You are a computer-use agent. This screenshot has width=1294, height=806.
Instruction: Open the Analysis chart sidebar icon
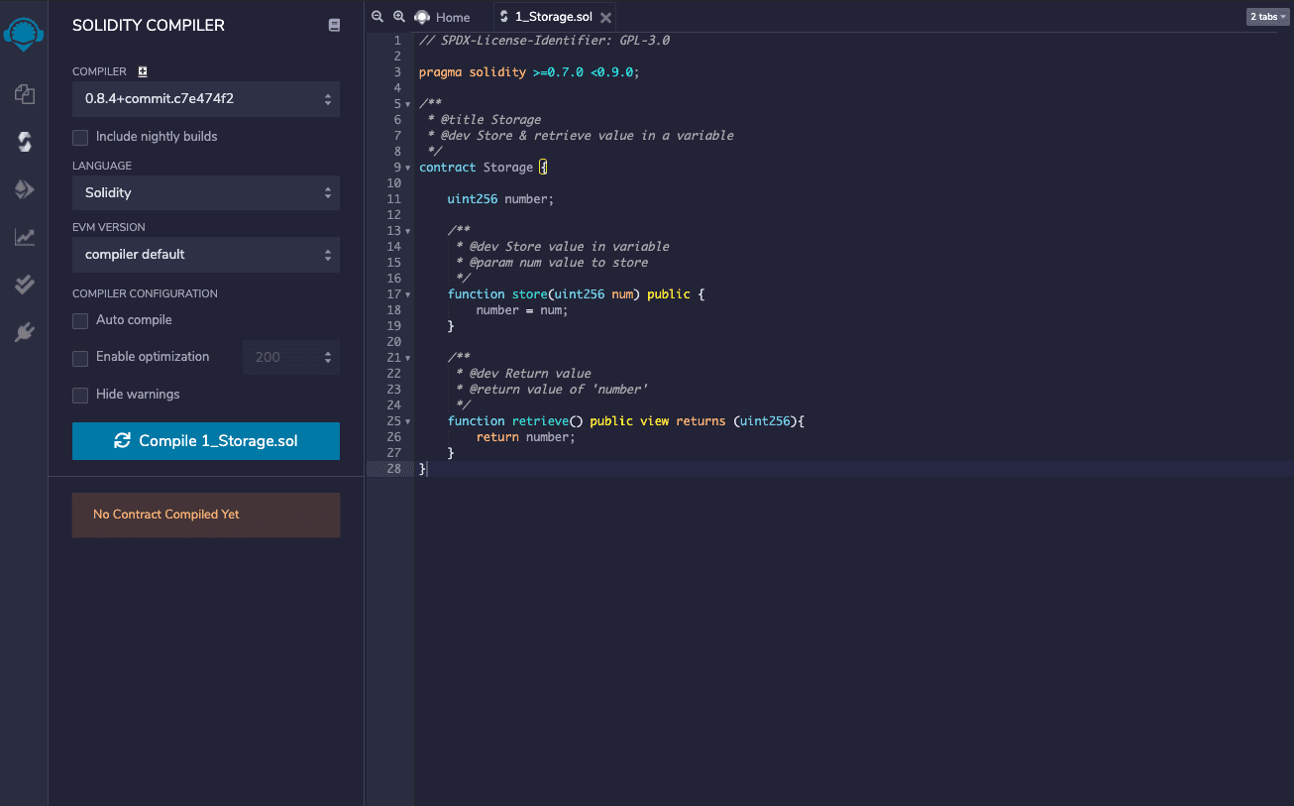pyautogui.click(x=25, y=237)
